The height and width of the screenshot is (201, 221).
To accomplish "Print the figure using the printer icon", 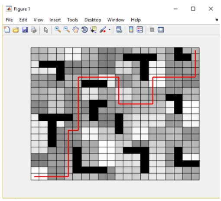I will [34, 30].
